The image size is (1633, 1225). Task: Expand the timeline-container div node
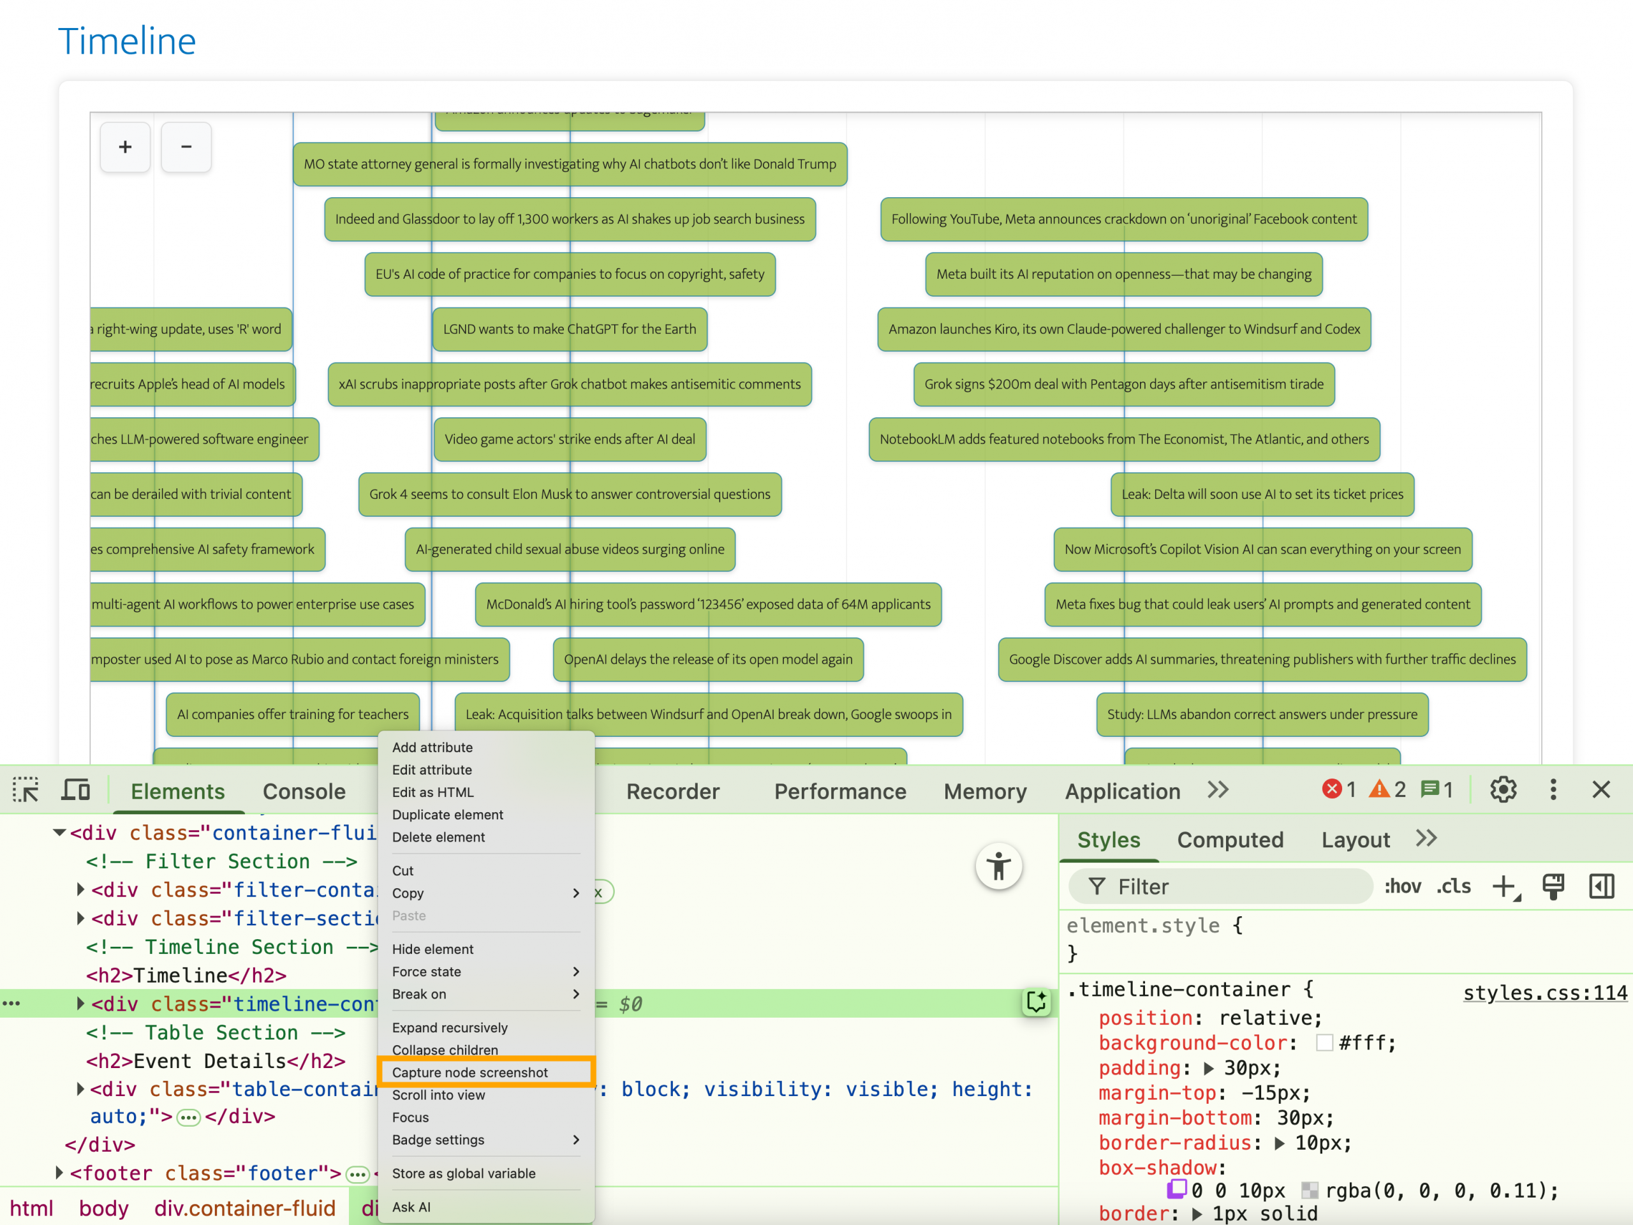[80, 1004]
